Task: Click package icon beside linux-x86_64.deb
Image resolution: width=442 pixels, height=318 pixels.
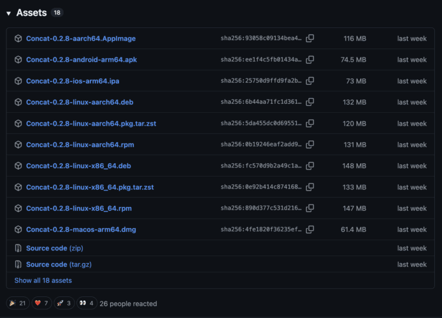Action: tap(18, 166)
